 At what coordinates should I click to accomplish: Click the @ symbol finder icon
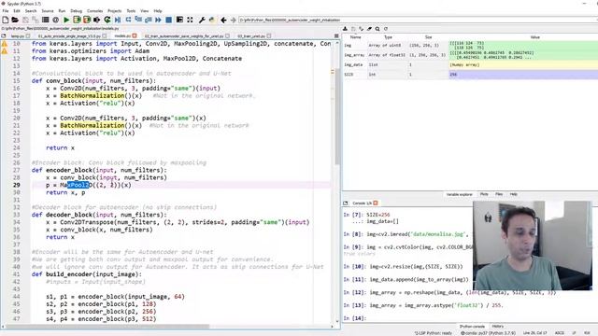(56, 20)
